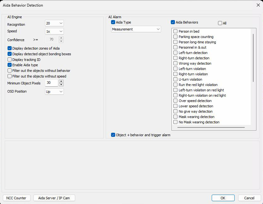Click the Confidence value field
Screen dimensions: 263x204
(52, 40)
